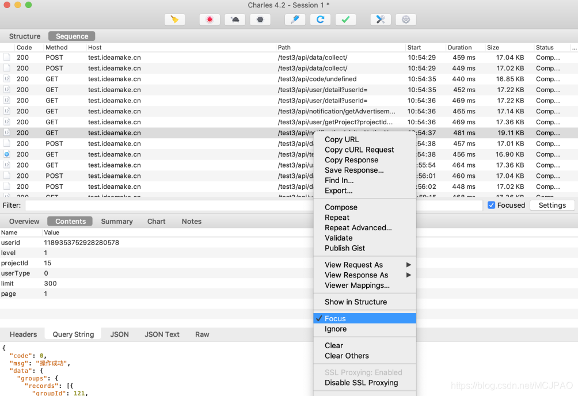Select the limit parameter value 300
The height and width of the screenshot is (396, 578).
coord(51,284)
